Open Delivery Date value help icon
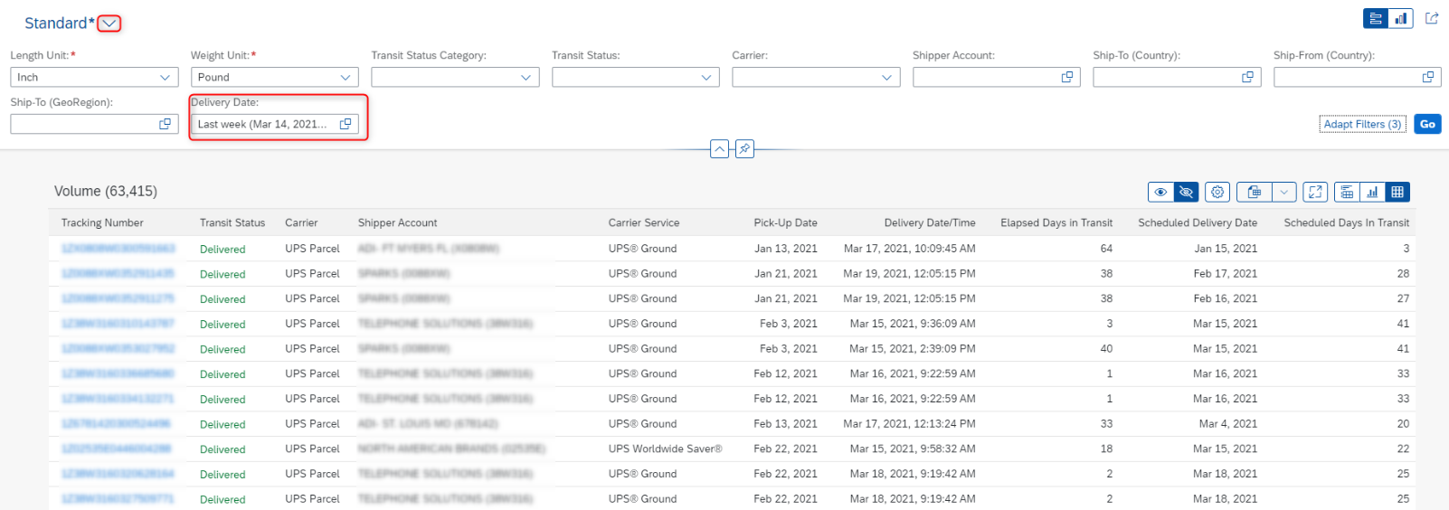This screenshot has width=1449, height=510. (x=346, y=125)
